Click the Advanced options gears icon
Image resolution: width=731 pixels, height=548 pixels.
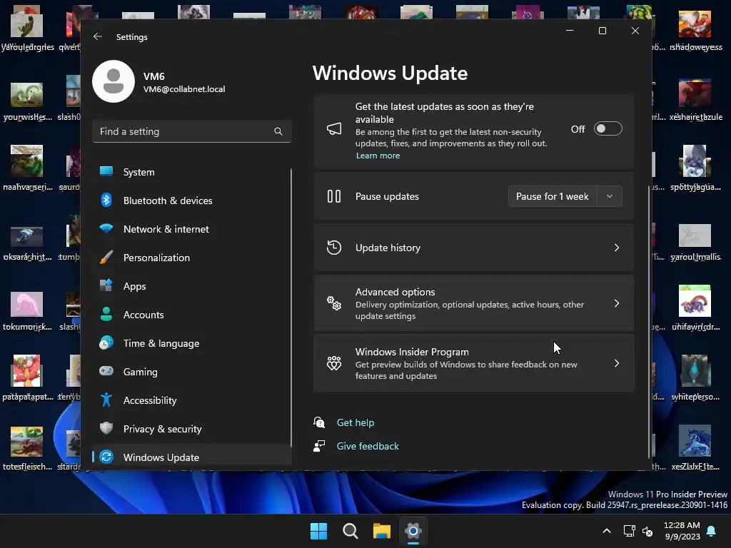pos(334,303)
